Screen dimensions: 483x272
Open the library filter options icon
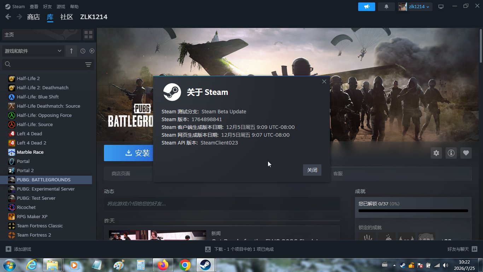coord(88,64)
